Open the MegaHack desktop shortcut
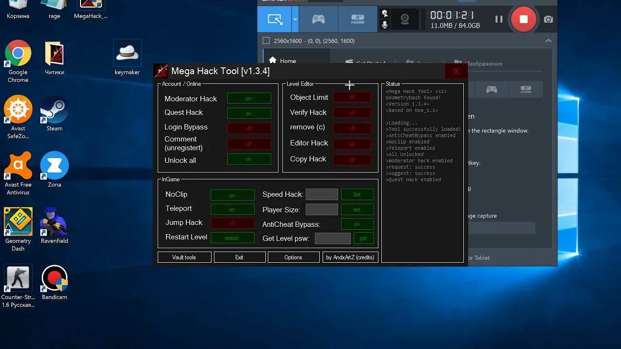The image size is (621, 349). [91, 10]
